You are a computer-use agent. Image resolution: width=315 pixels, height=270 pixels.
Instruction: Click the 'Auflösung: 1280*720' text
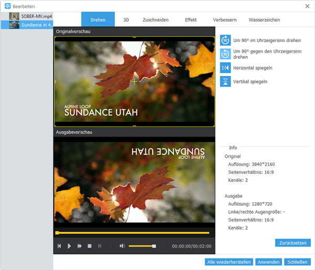[250, 204]
